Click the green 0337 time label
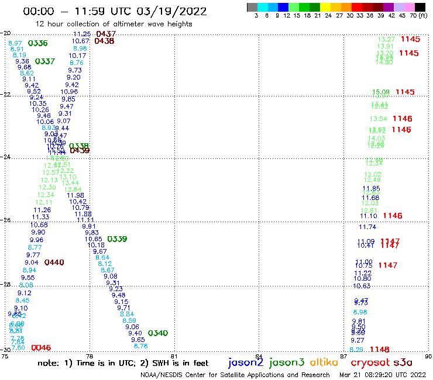The height and width of the screenshot is (380, 433). click(45, 61)
